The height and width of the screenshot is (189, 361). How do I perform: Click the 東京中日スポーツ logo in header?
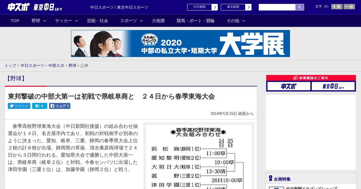click(x=48, y=7)
